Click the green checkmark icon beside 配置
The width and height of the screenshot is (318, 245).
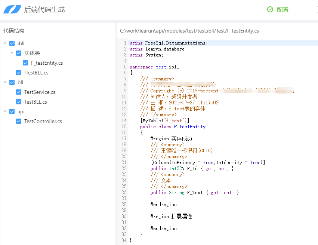point(270,10)
